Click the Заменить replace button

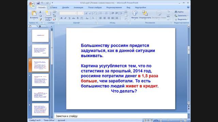[x=182, y=16]
